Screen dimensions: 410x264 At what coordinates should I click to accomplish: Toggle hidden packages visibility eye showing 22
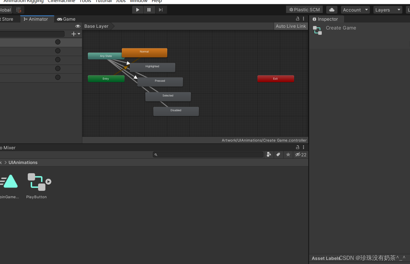[301, 155]
